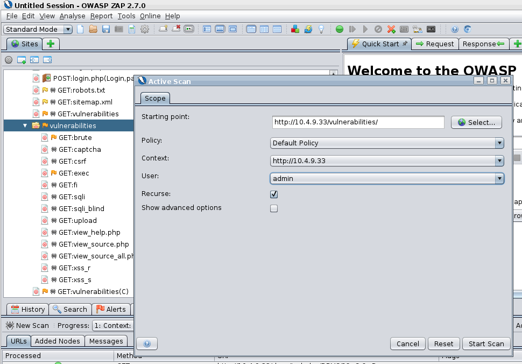This screenshot has height=364, width=522.
Task: Click the Cancel button in Active Scan
Action: [x=407, y=344]
